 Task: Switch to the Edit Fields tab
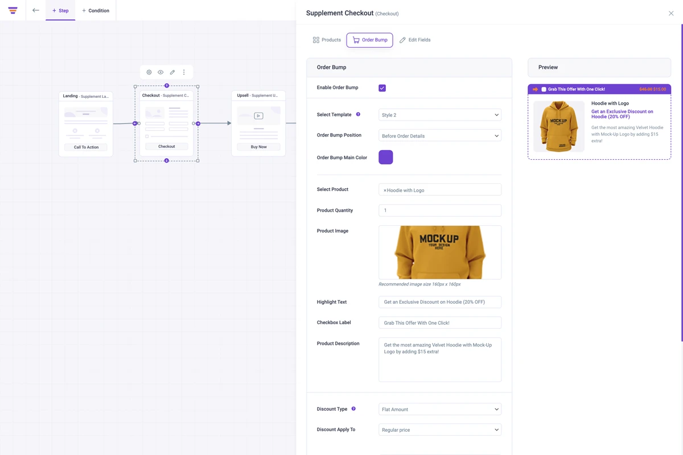(415, 40)
